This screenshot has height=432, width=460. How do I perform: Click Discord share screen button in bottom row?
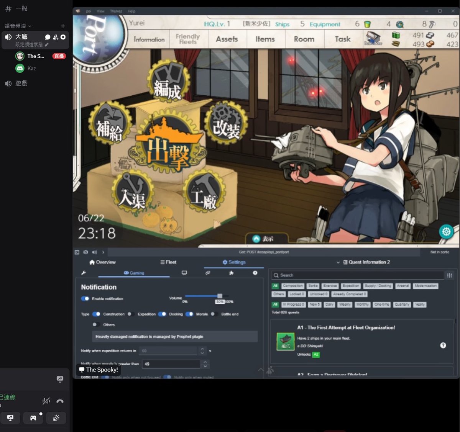coord(10,418)
